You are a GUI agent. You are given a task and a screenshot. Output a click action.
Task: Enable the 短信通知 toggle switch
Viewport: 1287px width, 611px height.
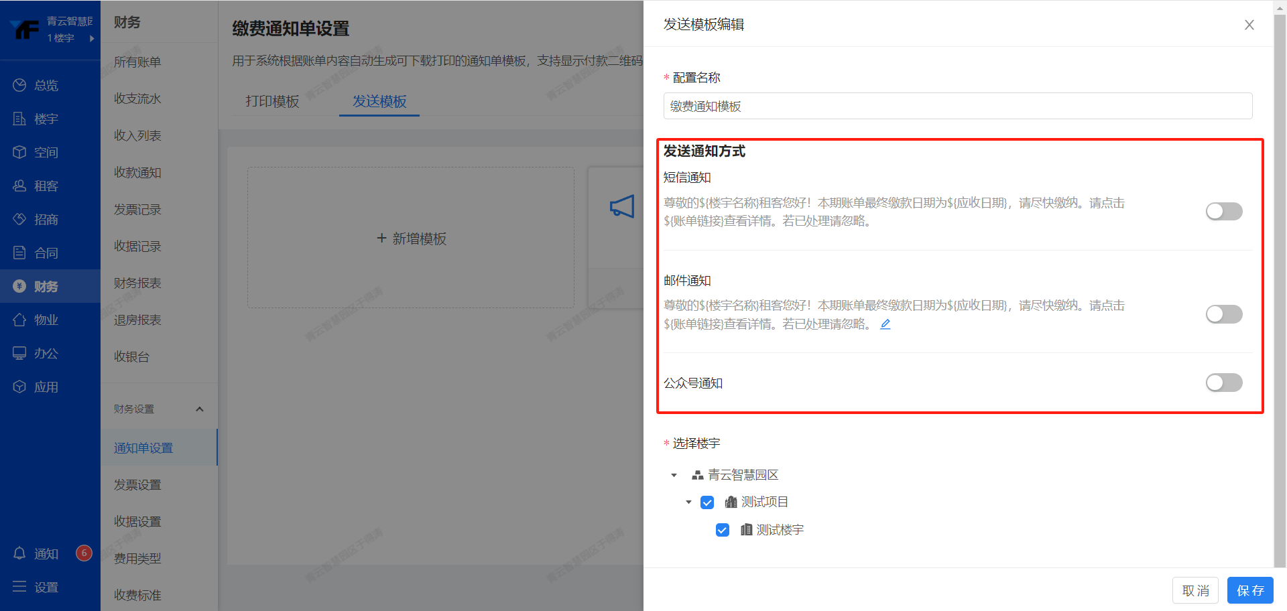click(1223, 212)
